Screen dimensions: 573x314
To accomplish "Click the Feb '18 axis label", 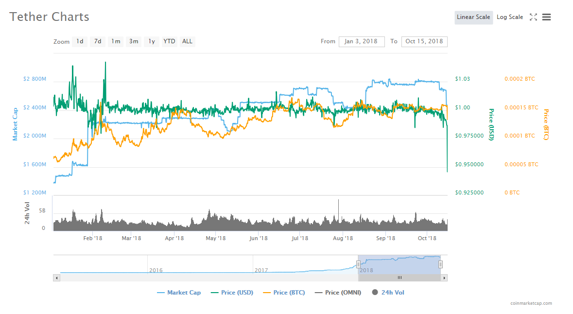I will (x=93, y=238).
